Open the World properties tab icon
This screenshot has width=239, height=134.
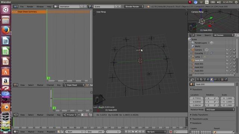[208, 79]
